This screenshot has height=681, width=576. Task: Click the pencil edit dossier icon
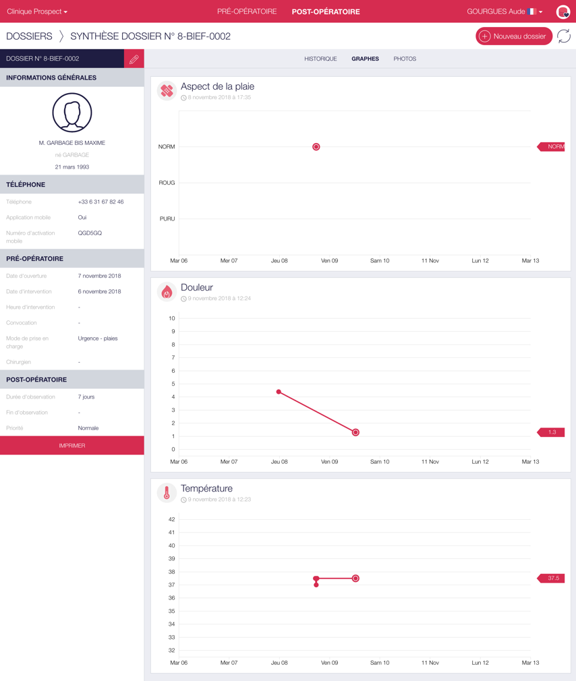coord(134,59)
